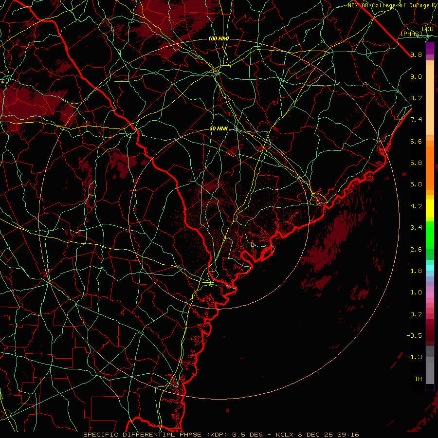Click the "100 NMI" range ring label
The height and width of the screenshot is (438, 438).
(x=219, y=38)
